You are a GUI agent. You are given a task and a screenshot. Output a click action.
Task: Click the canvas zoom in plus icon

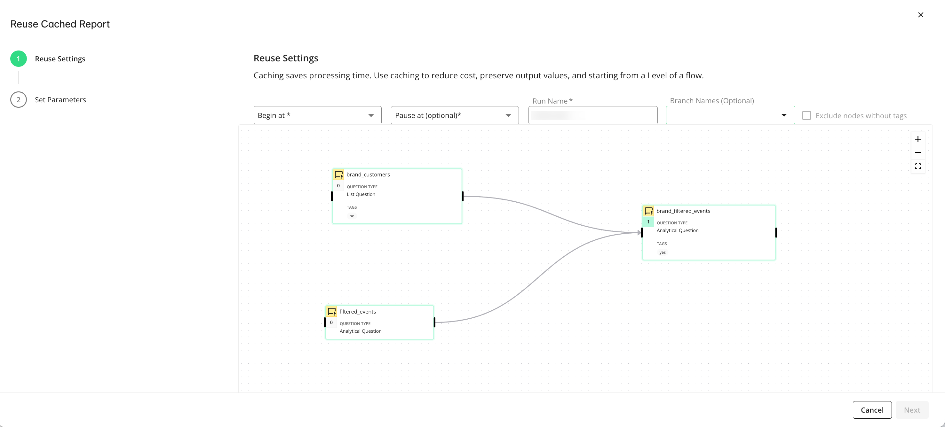(917, 139)
